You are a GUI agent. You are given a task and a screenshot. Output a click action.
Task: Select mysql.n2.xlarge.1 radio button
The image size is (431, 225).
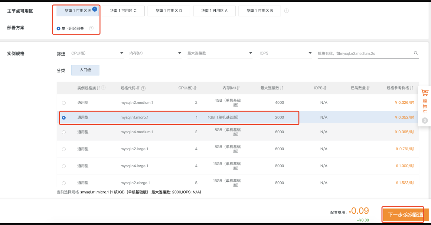(x=64, y=183)
